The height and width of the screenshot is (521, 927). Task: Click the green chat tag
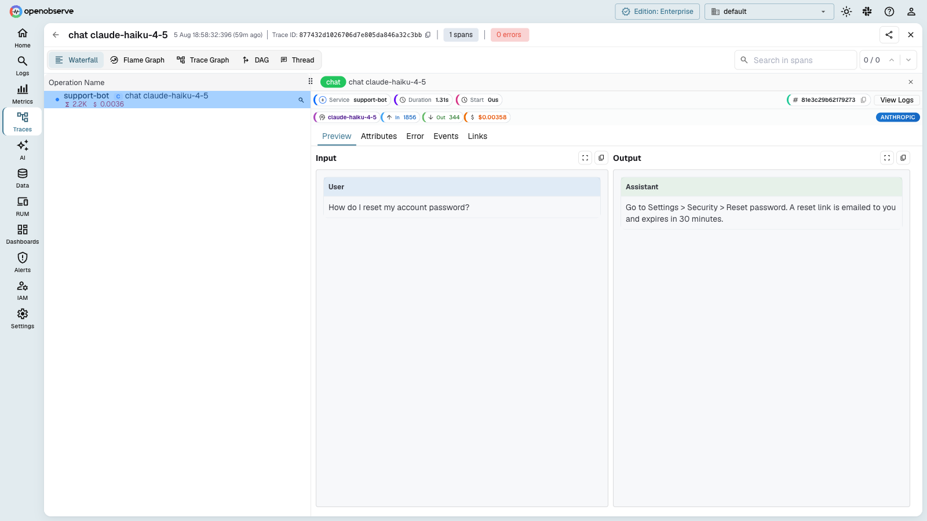333,82
